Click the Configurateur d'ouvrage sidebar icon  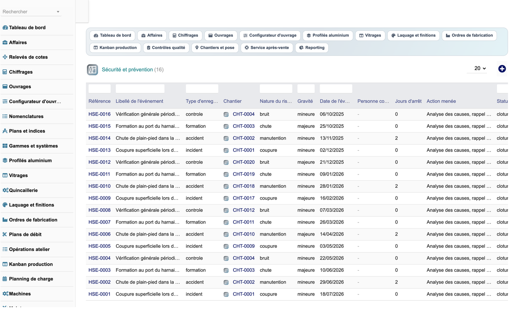click(5, 102)
